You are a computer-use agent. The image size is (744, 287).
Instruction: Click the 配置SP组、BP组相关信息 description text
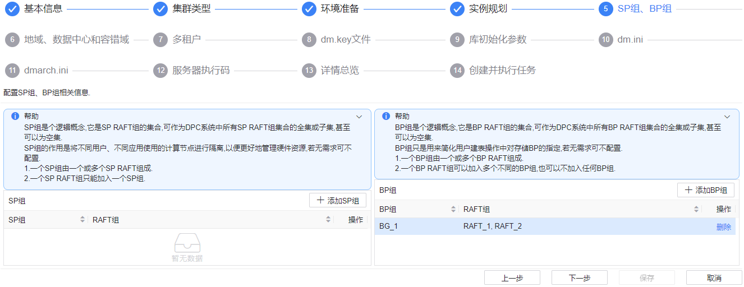click(x=47, y=92)
